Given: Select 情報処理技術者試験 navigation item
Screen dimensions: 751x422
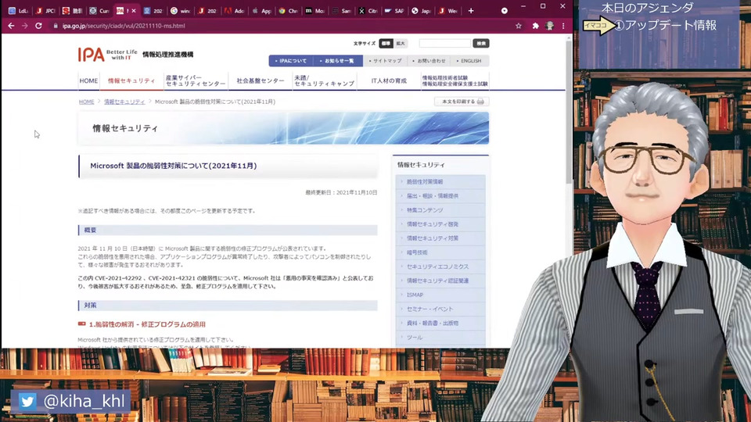Looking at the screenshot, I should tap(455, 80).
